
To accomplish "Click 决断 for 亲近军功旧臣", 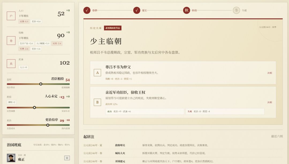I will 270,102.
